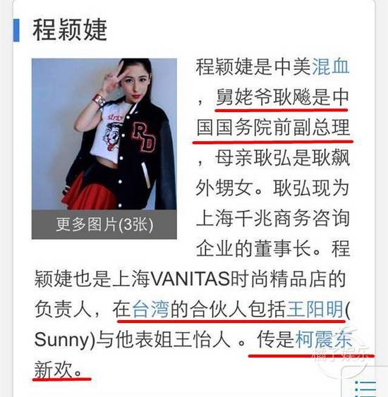Click the 上海千兆商务咨询 company name
388x397 pixels.
pyautogui.click(x=273, y=219)
